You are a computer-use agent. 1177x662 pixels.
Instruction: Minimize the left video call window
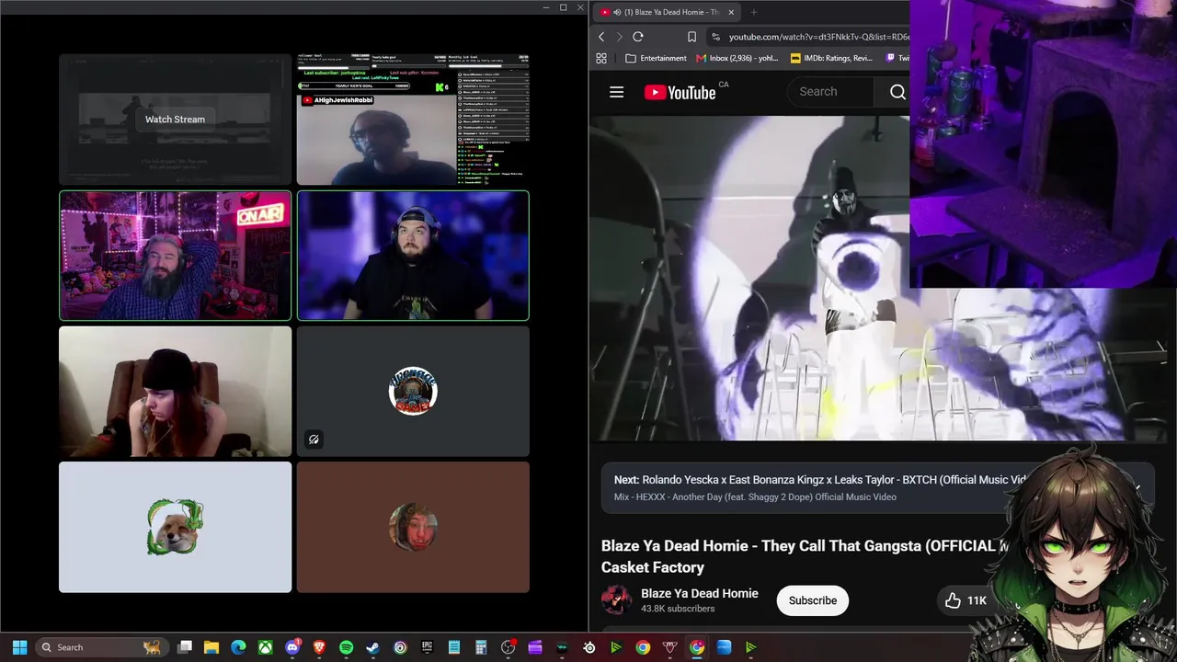545,7
